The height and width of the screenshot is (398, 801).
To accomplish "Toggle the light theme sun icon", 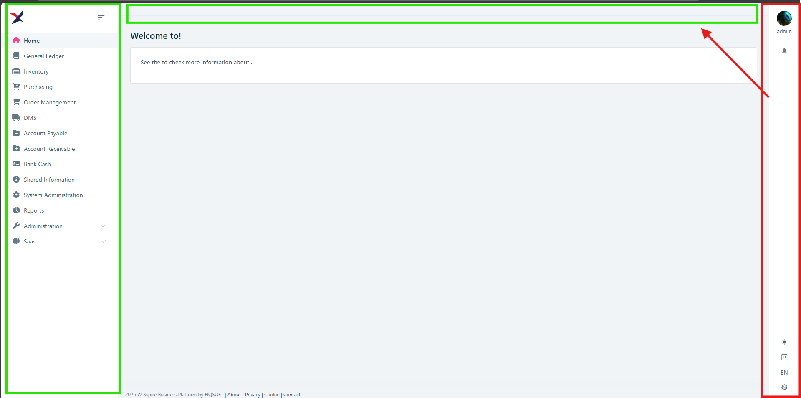I will [x=784, y=342].
